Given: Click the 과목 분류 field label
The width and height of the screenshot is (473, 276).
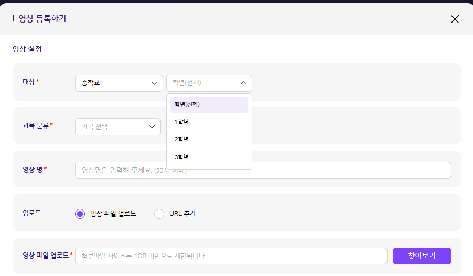Looking at the screenshot, I should [x=37, y=126].
